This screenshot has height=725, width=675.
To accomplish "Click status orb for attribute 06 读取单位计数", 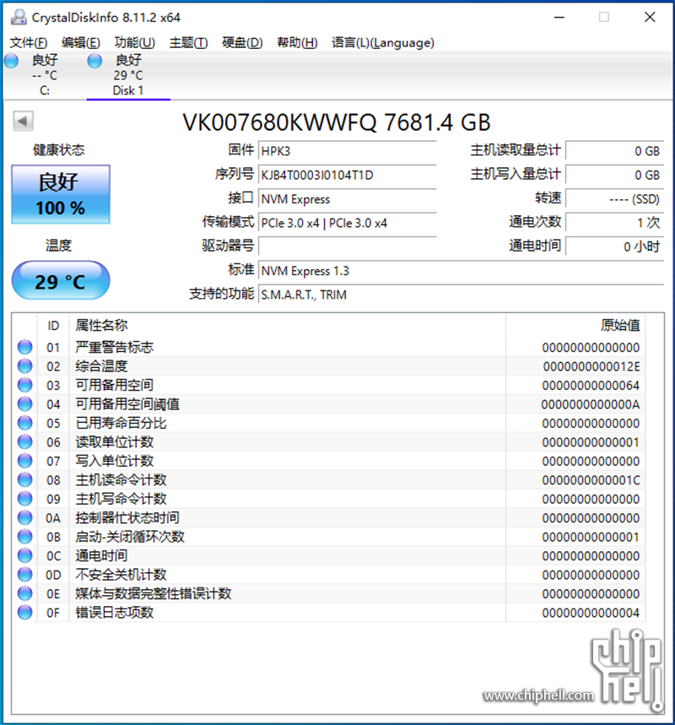I will 25,441.
